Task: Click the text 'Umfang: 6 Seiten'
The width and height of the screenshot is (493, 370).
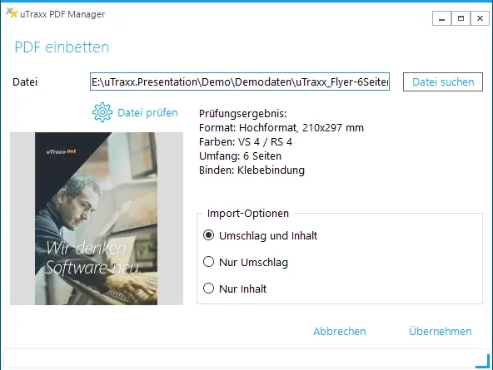Action: (240, 156)
